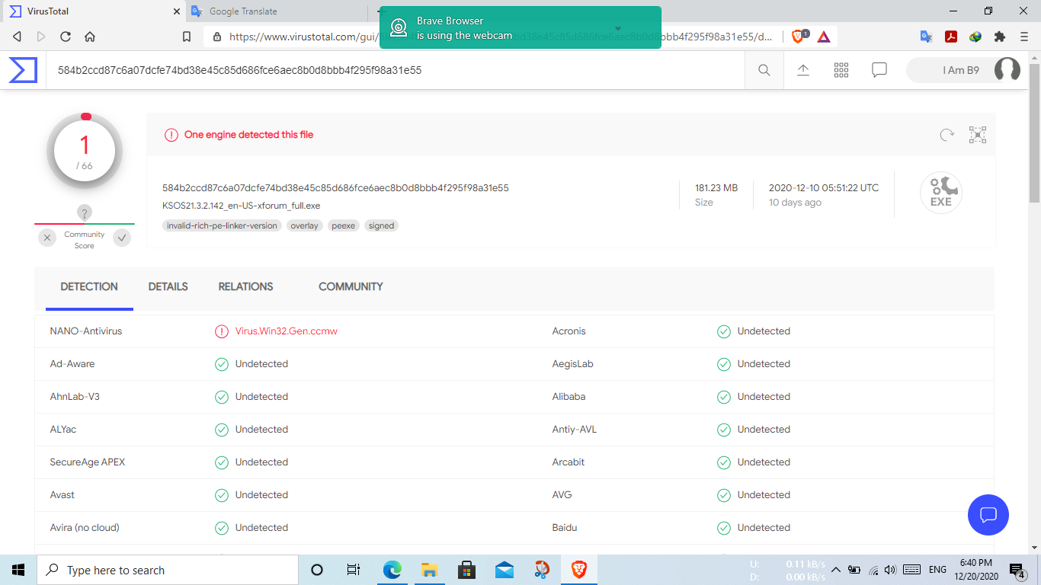Click the browser back arrow
1041x585 pixels.
17,37
